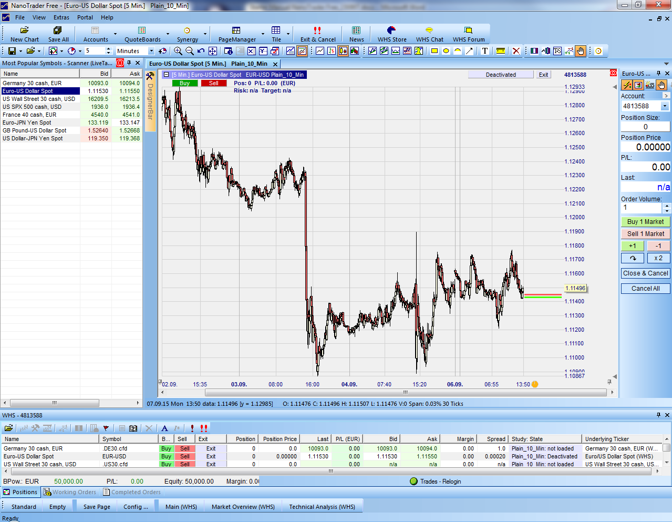The image size is (672, 522).
Task: Select the rectangle drawing tool
Action: [x=435, y=51]
